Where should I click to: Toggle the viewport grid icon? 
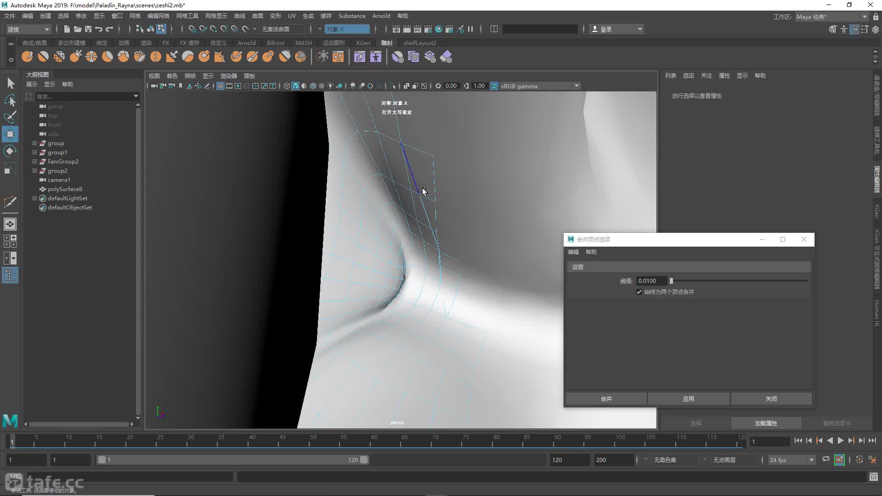pyautogui.click(x=220, y=86)
